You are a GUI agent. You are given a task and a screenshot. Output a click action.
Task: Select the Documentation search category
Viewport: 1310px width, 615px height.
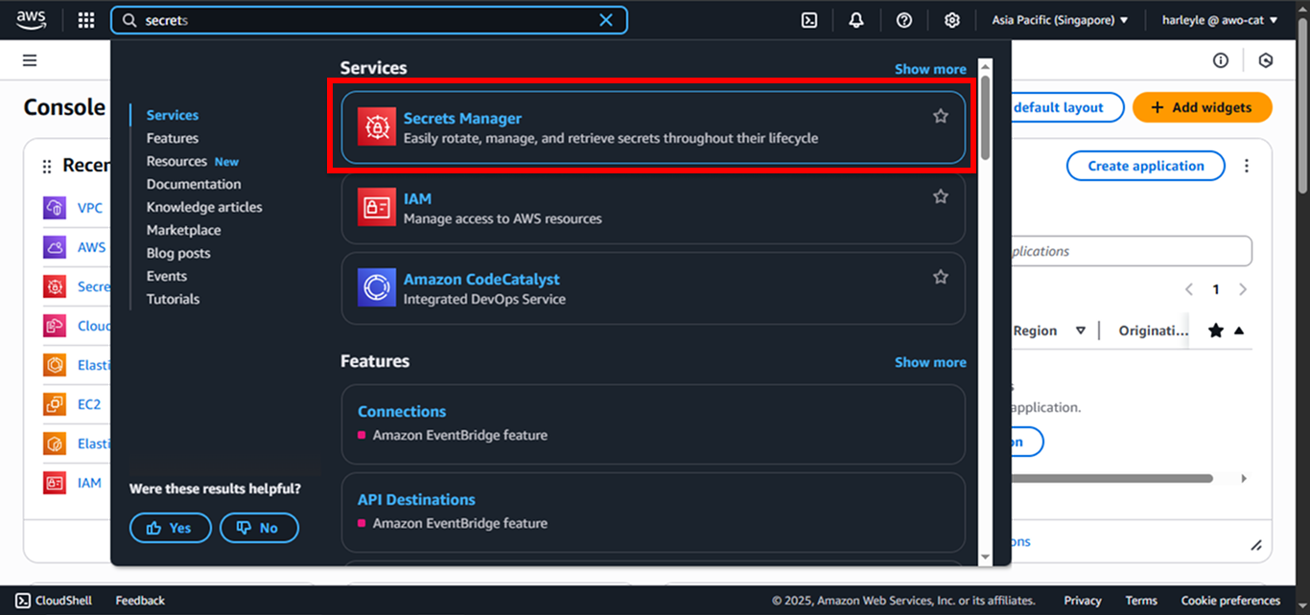pyautogui.click(x=194, y=184)
